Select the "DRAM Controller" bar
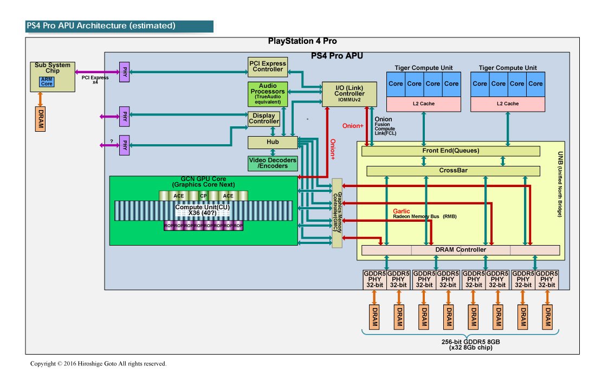The width and height of the screenshot is (608, 392). [461, 250]
